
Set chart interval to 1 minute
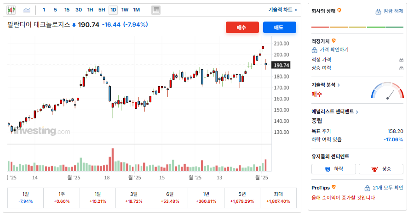pos(44,10)
